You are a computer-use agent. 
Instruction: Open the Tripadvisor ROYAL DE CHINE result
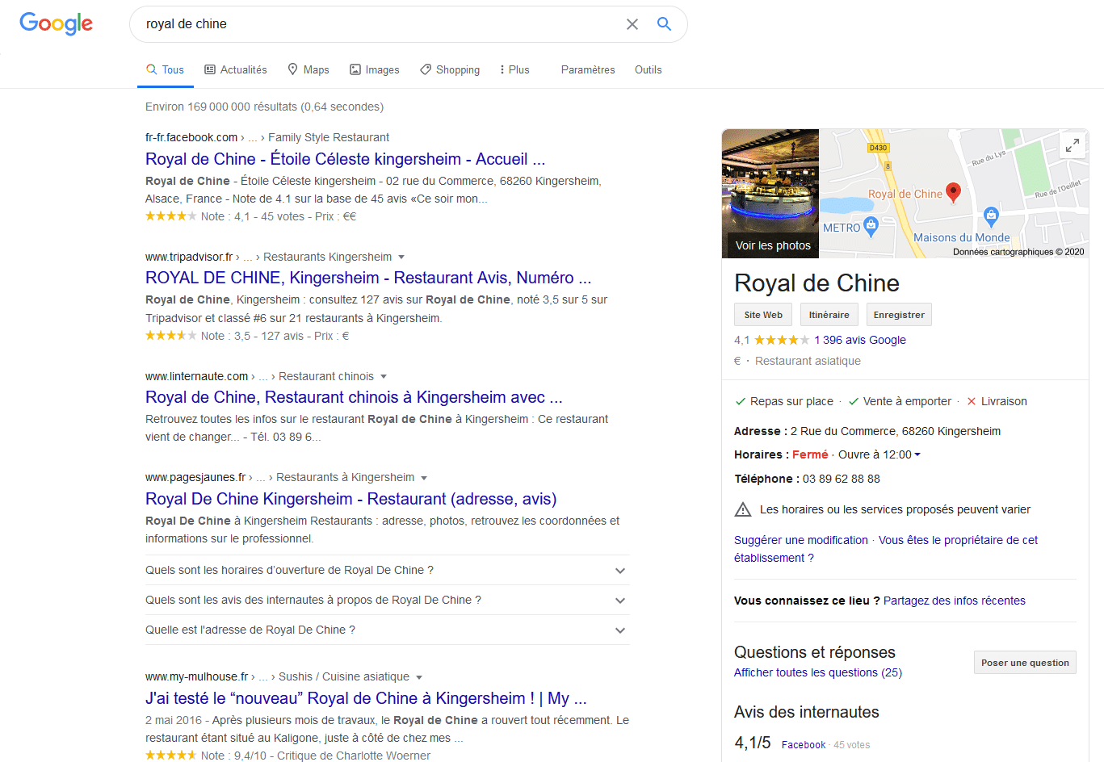click(368, 278)
